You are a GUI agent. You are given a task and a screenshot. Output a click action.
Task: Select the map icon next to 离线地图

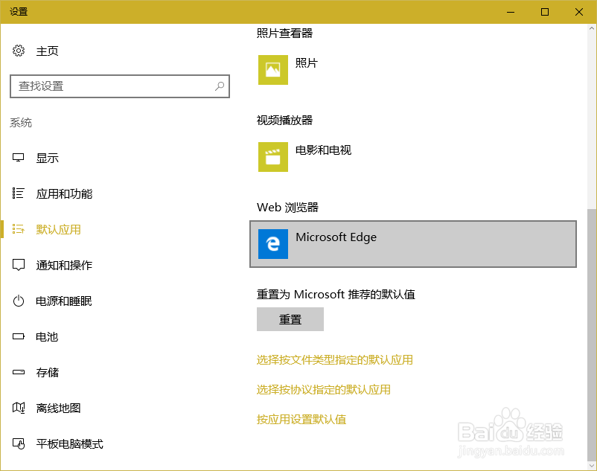[x=19, y=408]
